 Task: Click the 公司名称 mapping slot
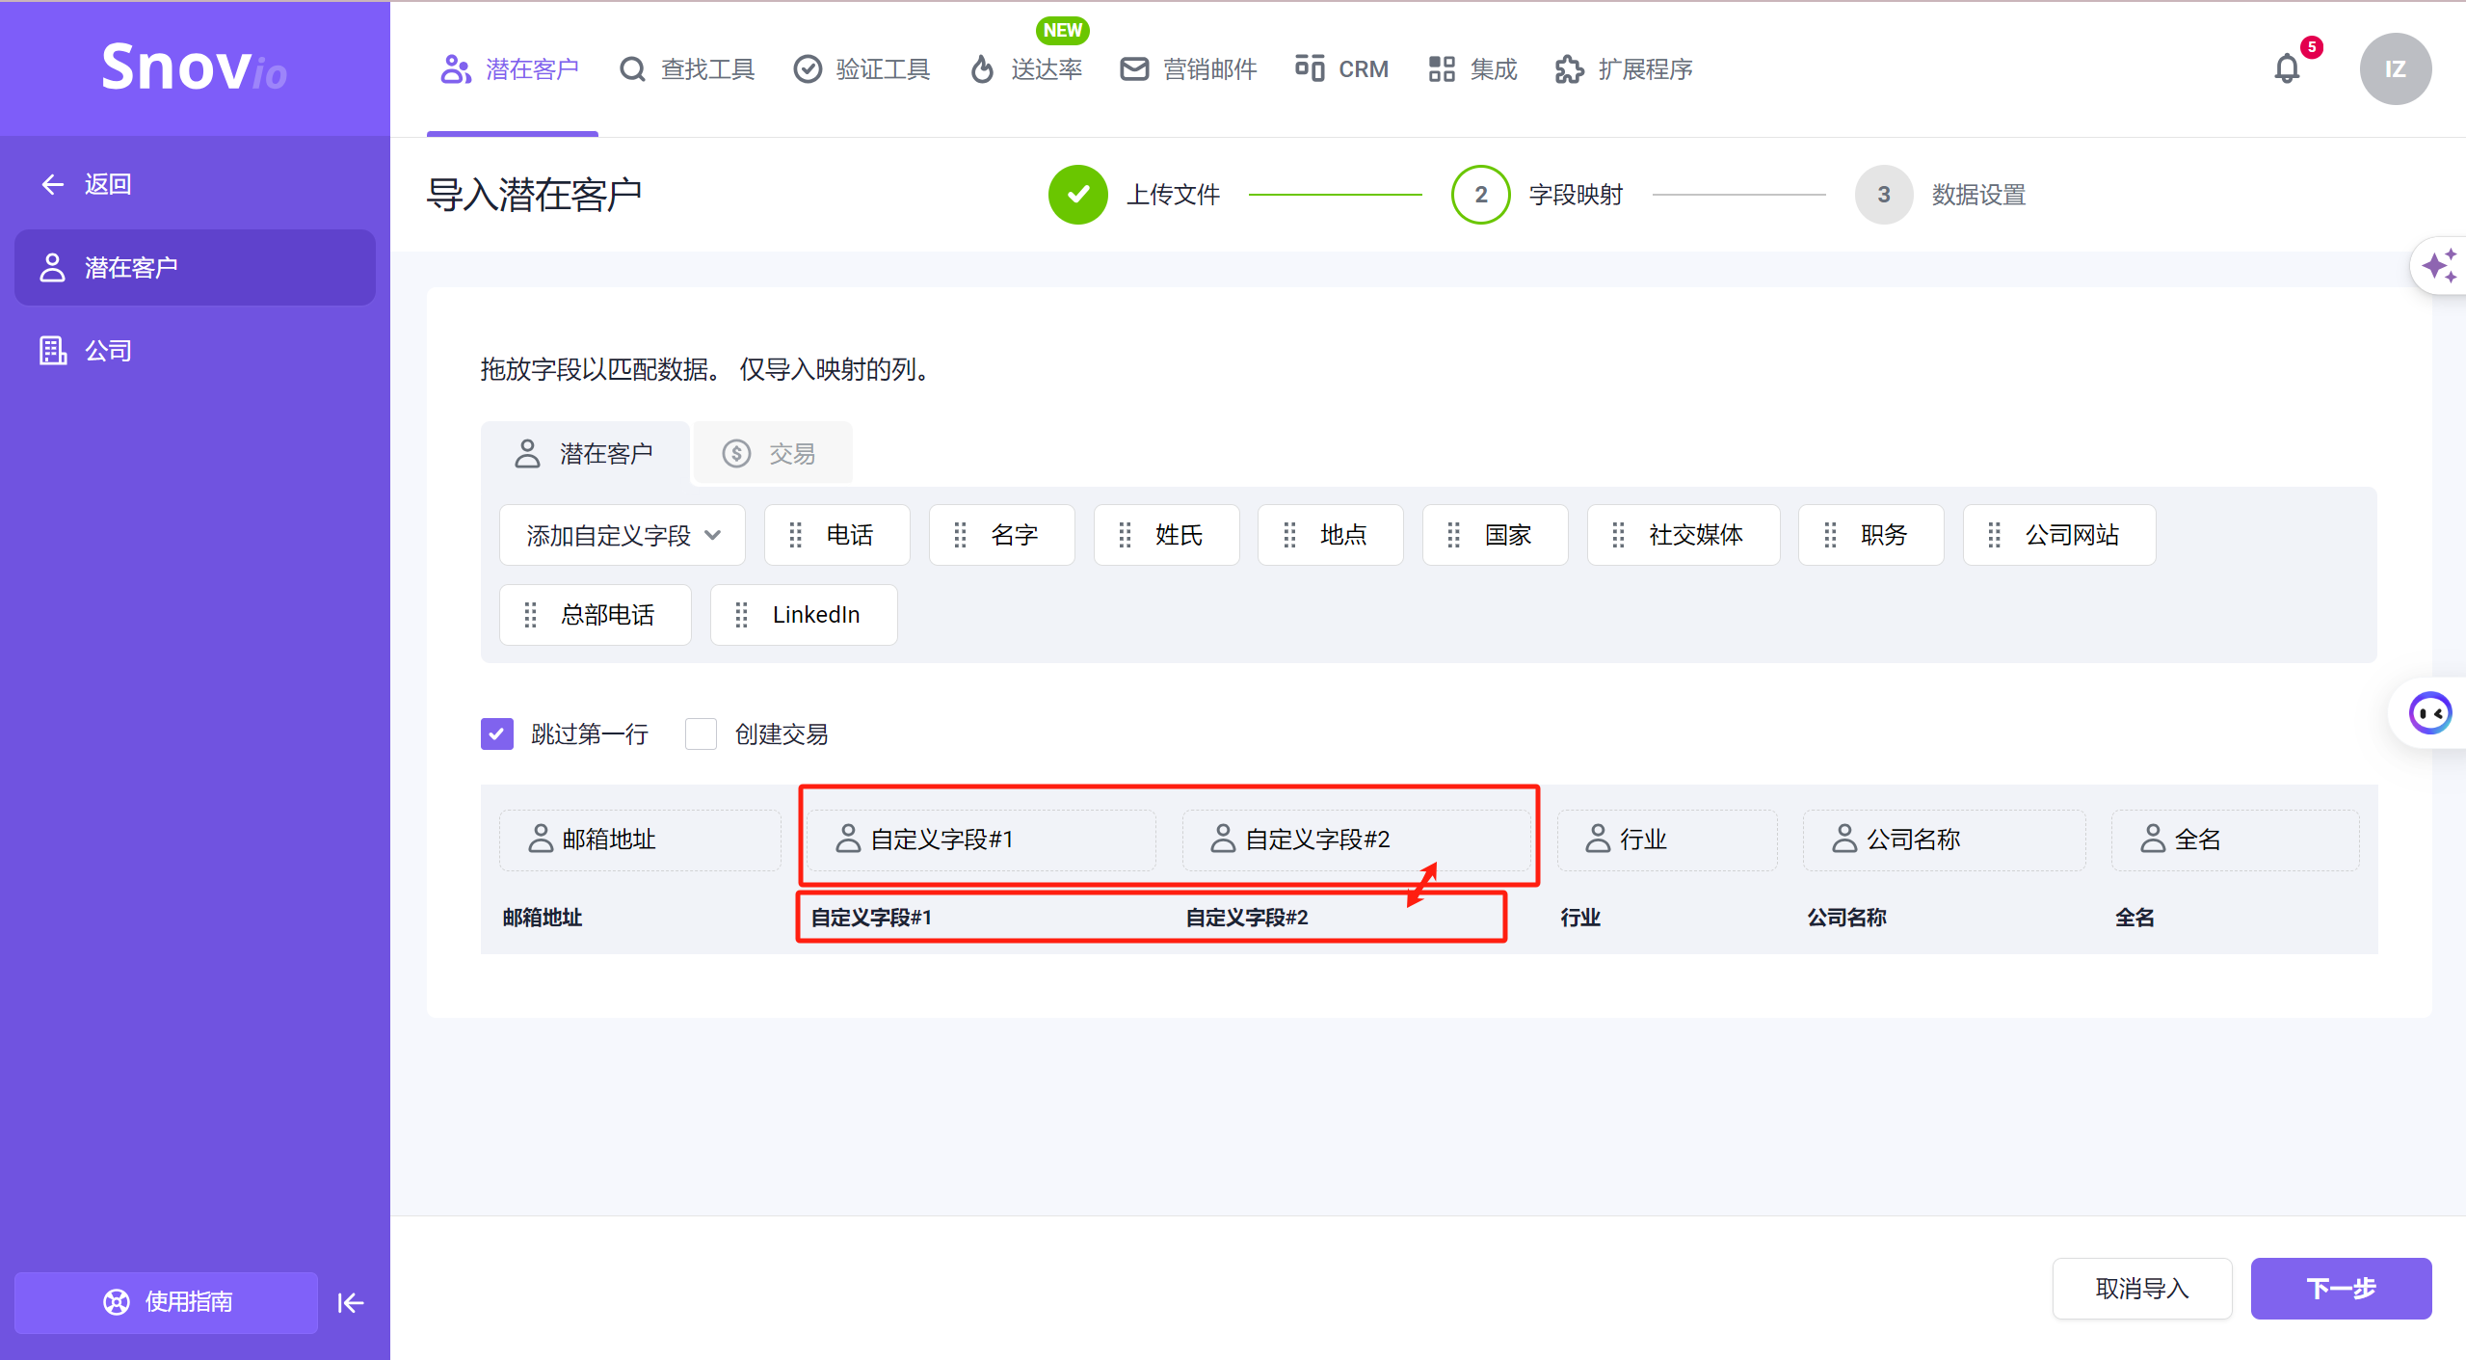coord(1944,840)
